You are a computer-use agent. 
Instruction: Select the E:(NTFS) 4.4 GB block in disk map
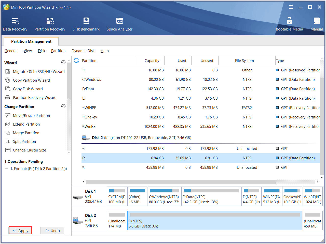(251, 196)
